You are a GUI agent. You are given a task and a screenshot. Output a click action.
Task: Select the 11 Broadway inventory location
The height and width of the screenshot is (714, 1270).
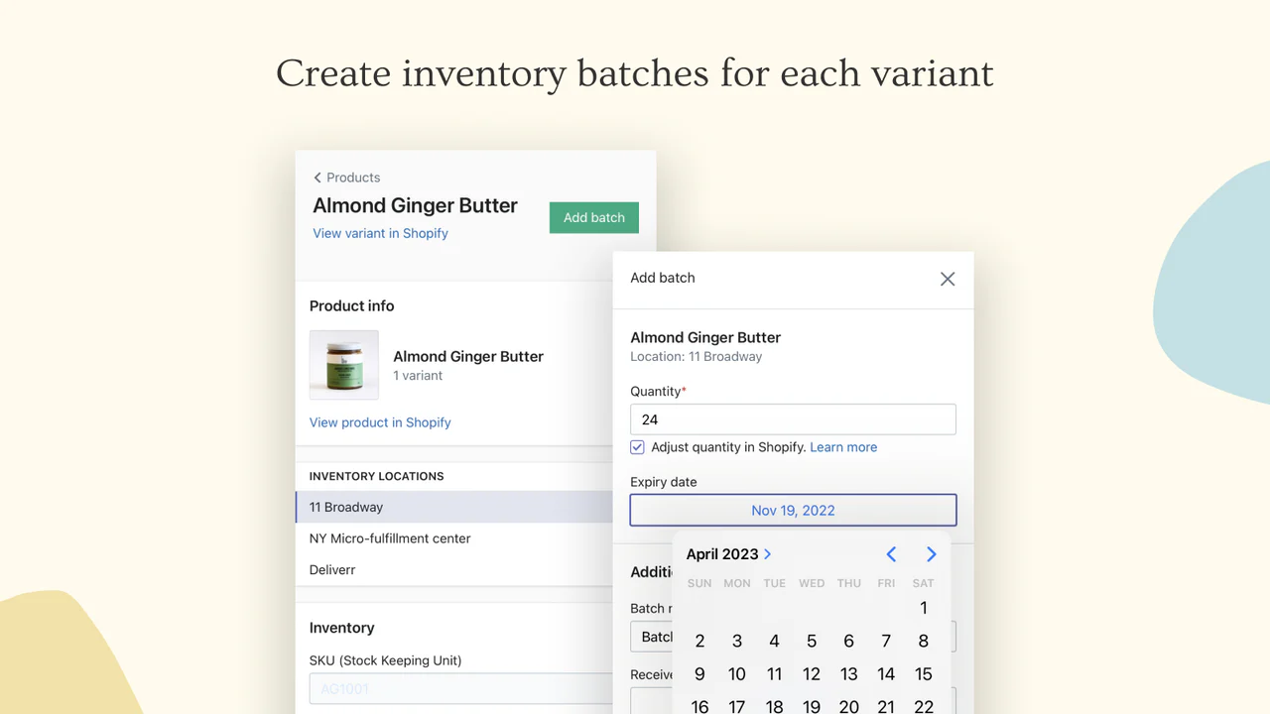point(454,507)
